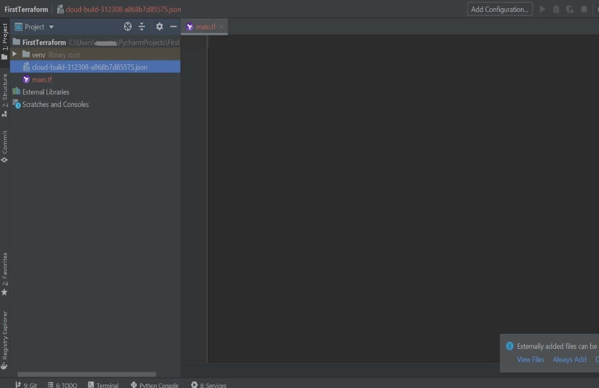Select the FirstTerraform project root
This screenshot has height=388, width=599.
point(95,42)
